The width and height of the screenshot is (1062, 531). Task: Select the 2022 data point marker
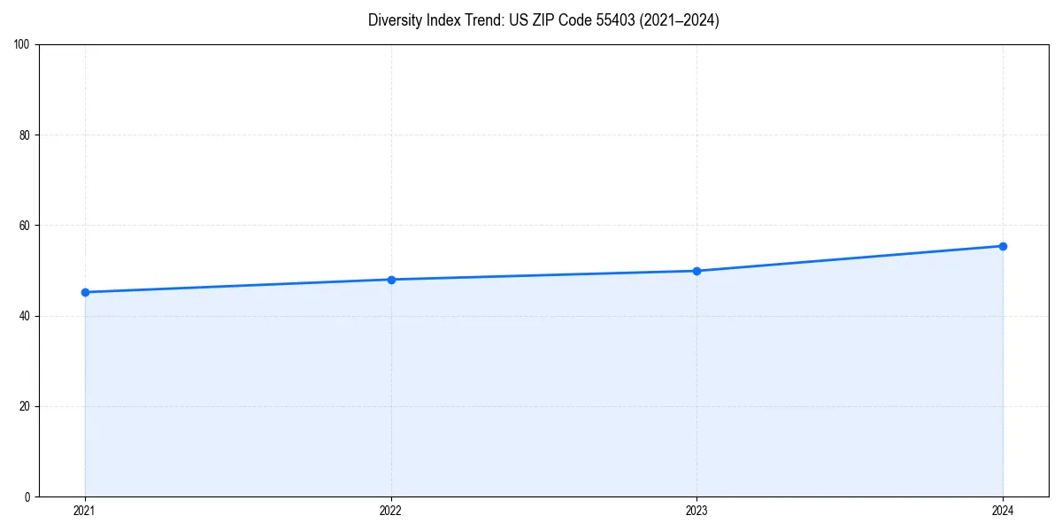[391, 279]
